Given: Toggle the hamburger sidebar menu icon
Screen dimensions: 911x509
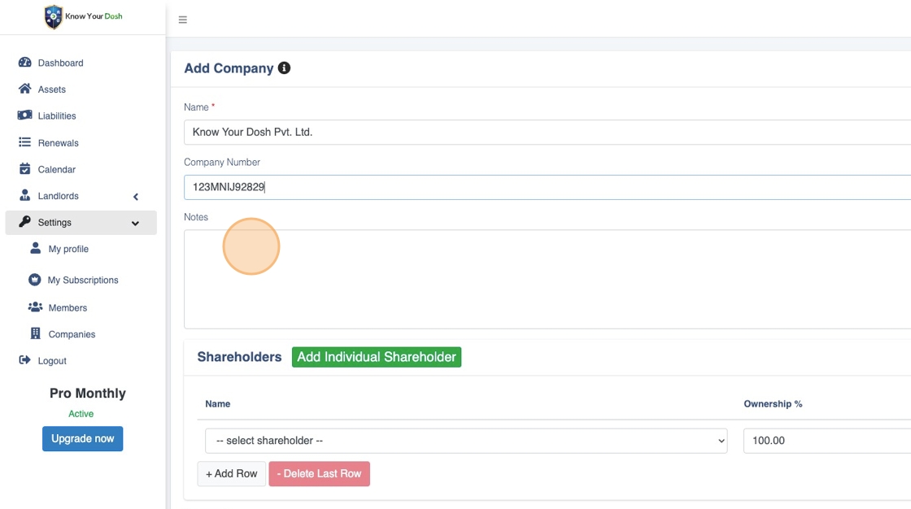Looking at the screenshot, I should coord(182,20).
